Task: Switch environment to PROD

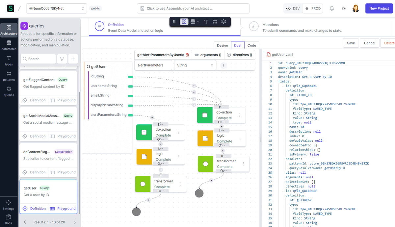Action: pos(313,9)
